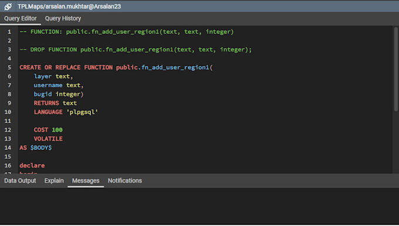Click the editor vertical scrollbar

click(395, 69)
